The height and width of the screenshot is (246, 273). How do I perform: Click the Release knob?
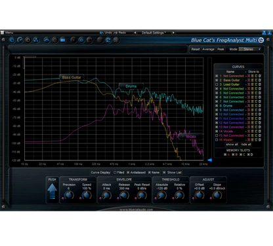point(124,195)
